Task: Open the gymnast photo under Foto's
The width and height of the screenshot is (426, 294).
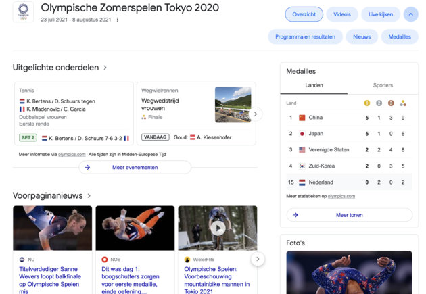Action: coord(349,272)
